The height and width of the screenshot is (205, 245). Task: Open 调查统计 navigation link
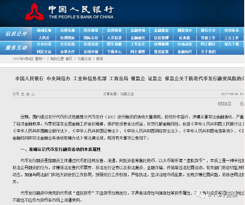[185, 30]
